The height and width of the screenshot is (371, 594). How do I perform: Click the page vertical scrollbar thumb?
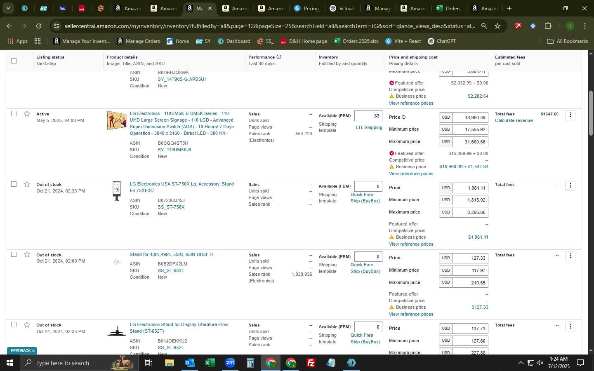[590, 113]
